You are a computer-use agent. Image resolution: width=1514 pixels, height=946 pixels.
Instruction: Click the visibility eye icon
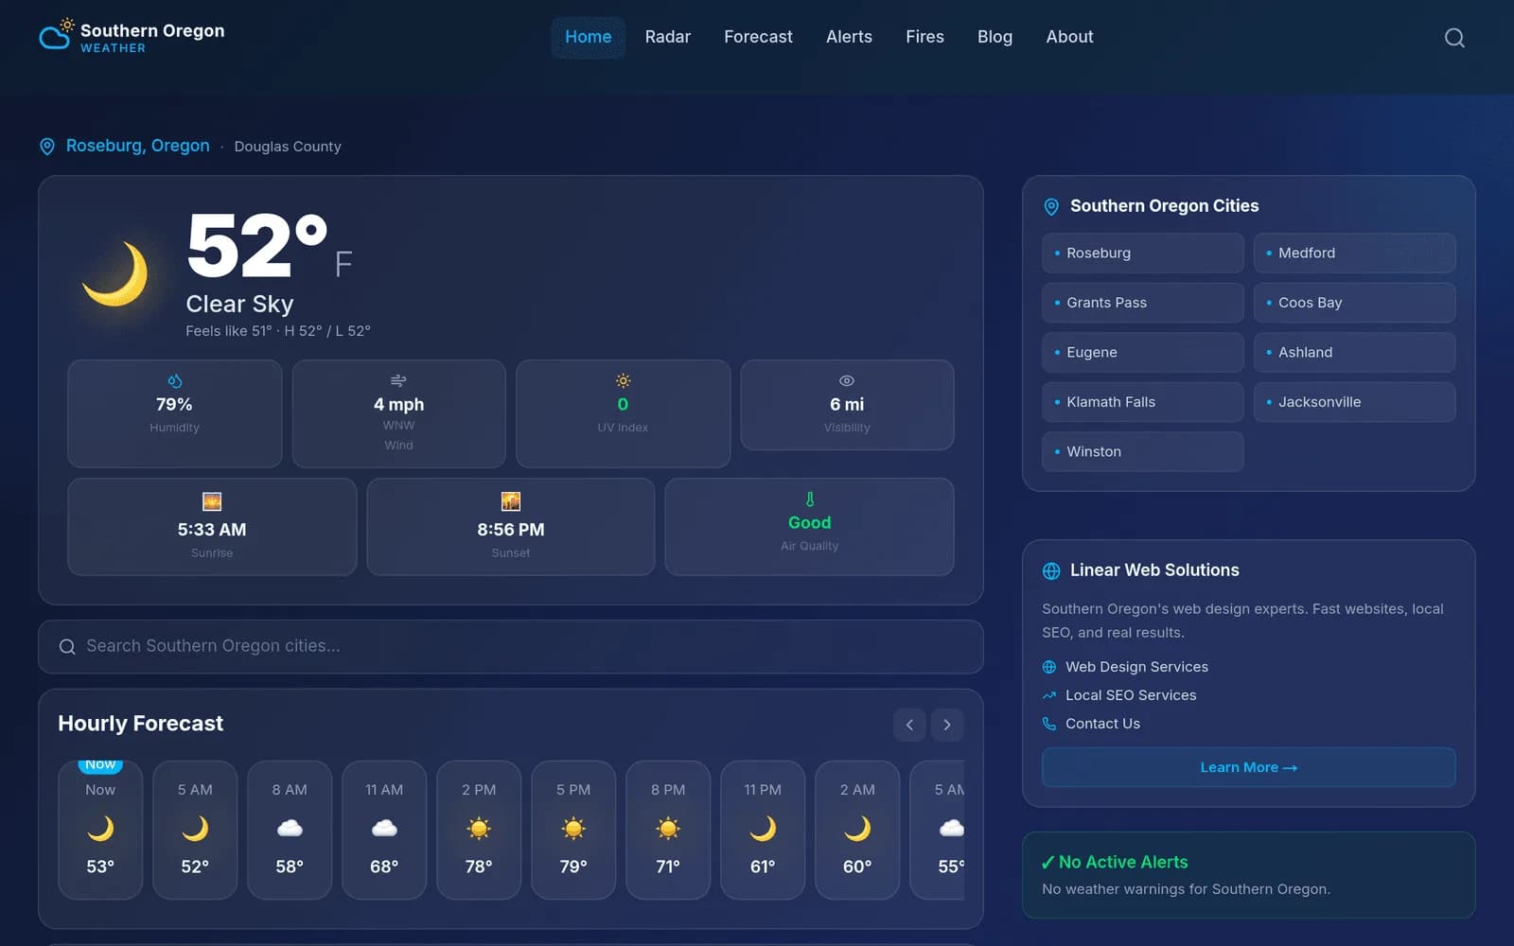click(x=847, y=380)
